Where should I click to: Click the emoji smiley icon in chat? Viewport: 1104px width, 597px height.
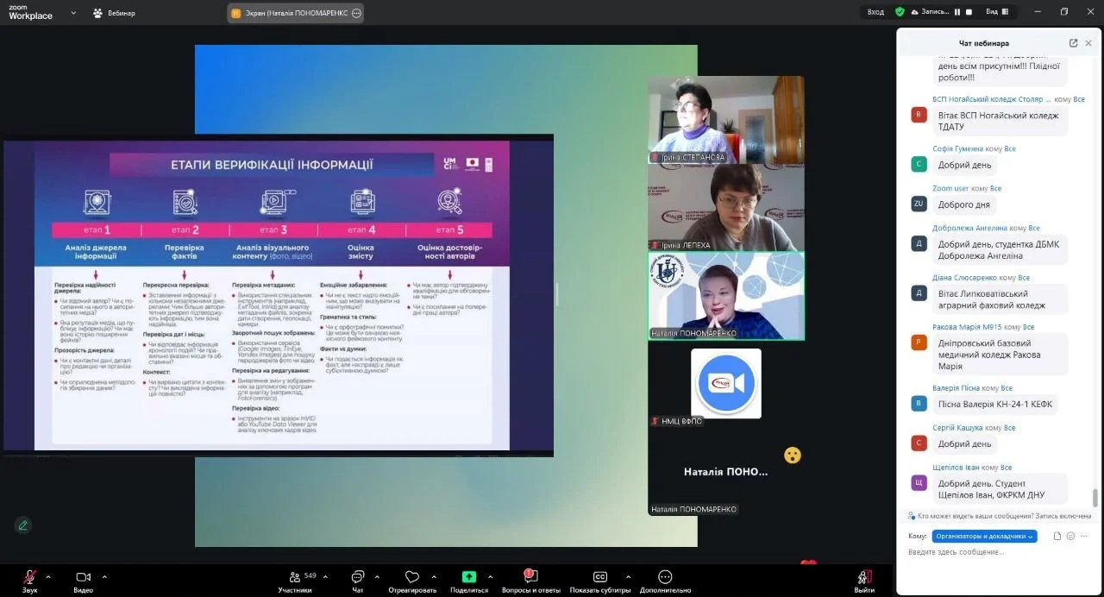pyautogui.click(x=1070, y=536)
